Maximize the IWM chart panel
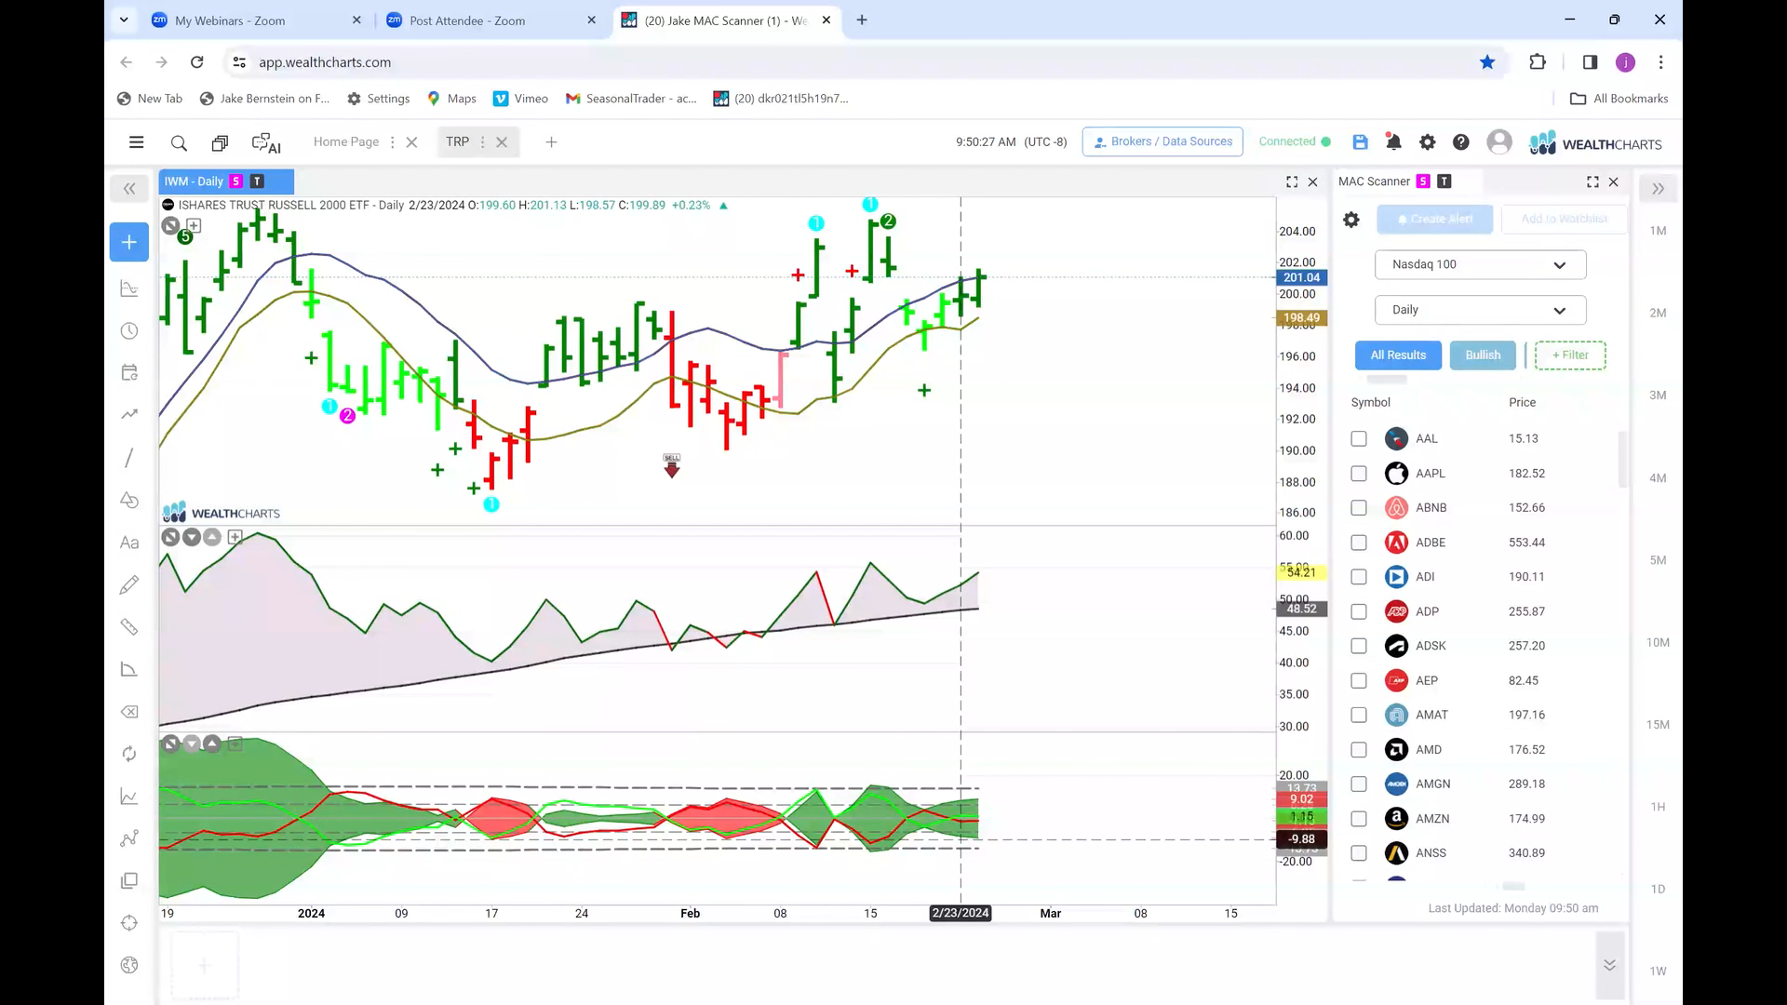1787x1005 pixels. [x=1292, y=182]
